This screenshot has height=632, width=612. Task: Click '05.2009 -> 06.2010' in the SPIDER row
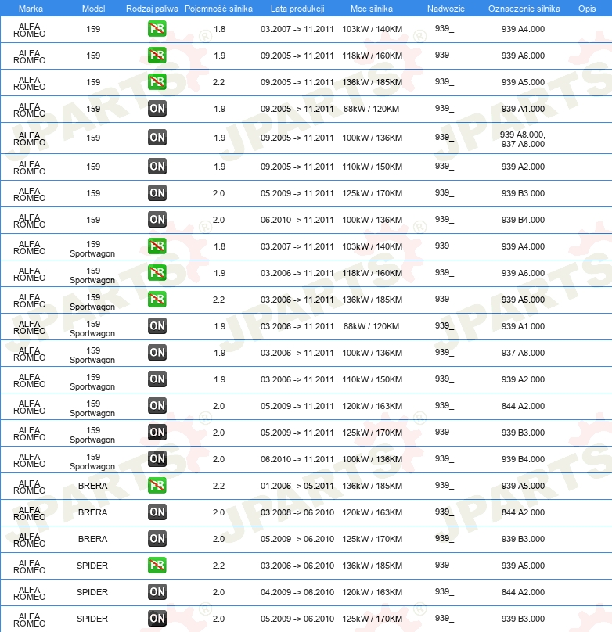[x=297, y=619]
